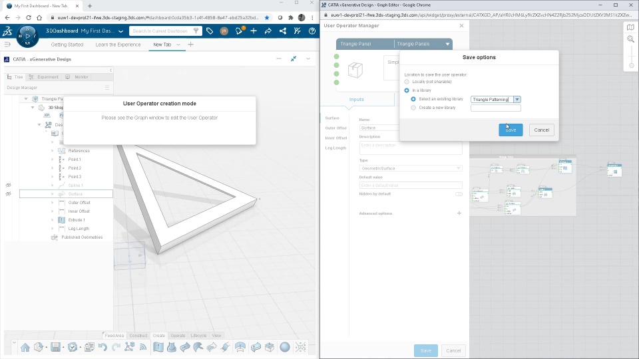Click the sphere icon in Create toolbar
The height and width of the screenshot is (359, 639).
click(x=285, y=347)
